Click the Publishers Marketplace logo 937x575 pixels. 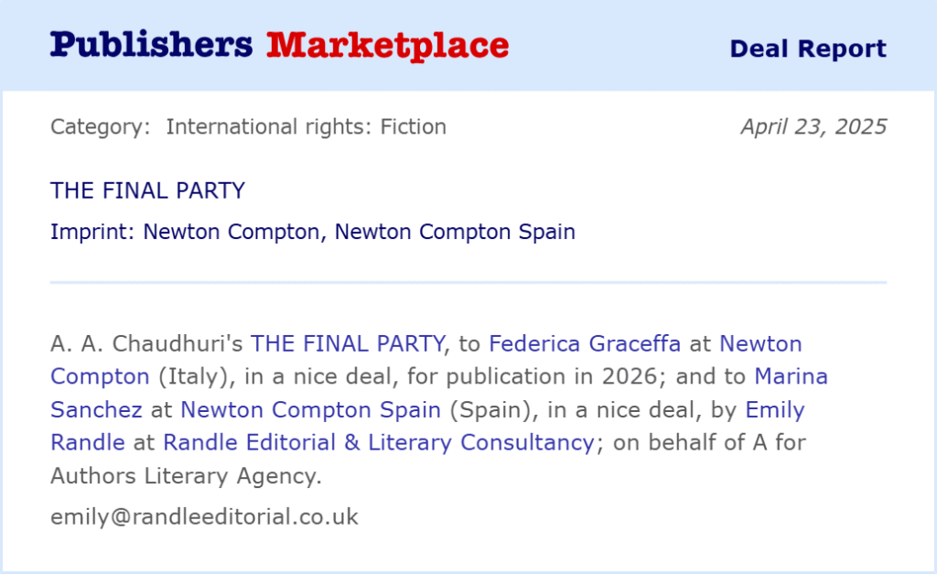point(279,46)
